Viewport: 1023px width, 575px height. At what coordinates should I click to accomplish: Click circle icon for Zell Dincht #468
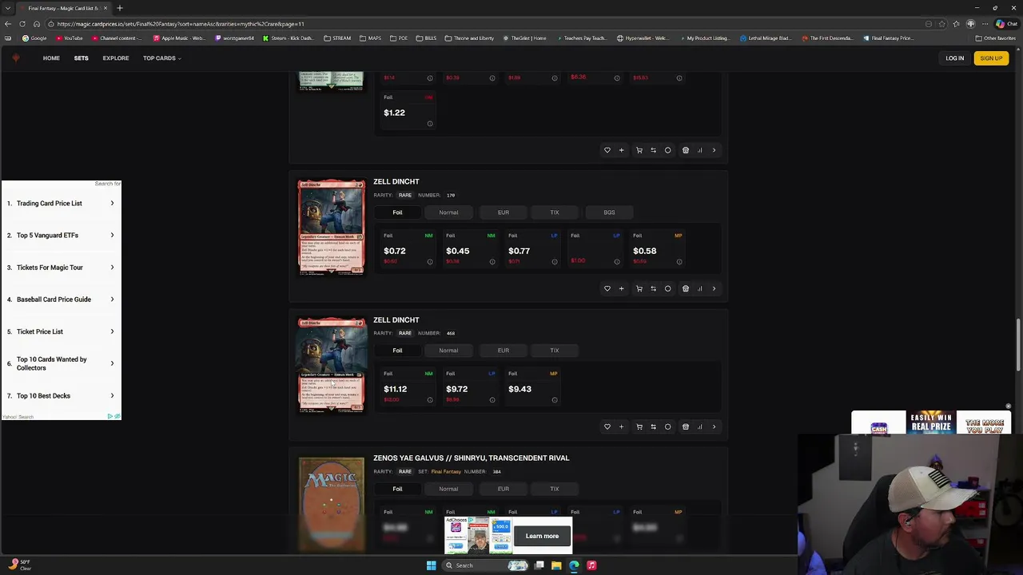point(668,426)
